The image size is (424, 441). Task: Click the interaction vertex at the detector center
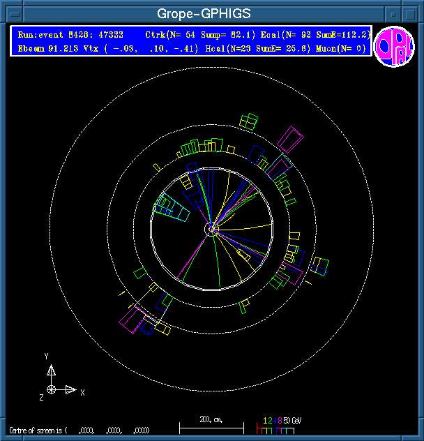point(211,229)
